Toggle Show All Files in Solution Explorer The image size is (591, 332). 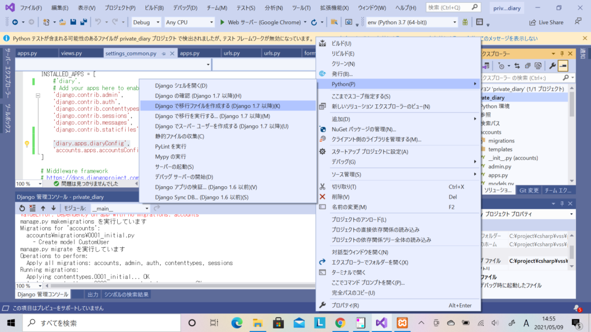pyautogui.click(x=538, y=66)
